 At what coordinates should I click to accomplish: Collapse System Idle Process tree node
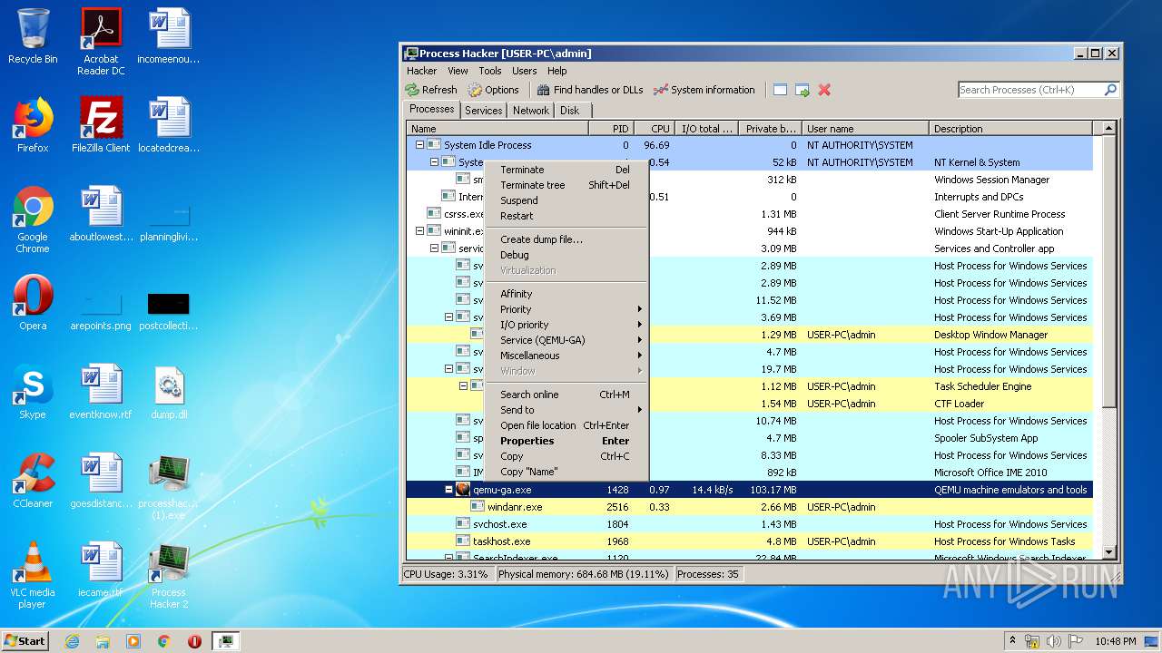point(419,145)
